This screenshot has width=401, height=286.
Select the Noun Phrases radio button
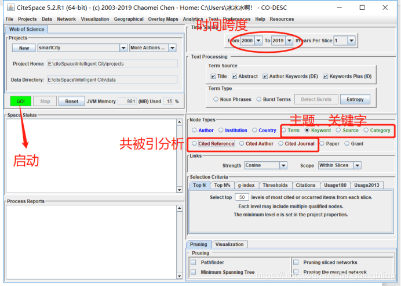(x=216, y=99)
